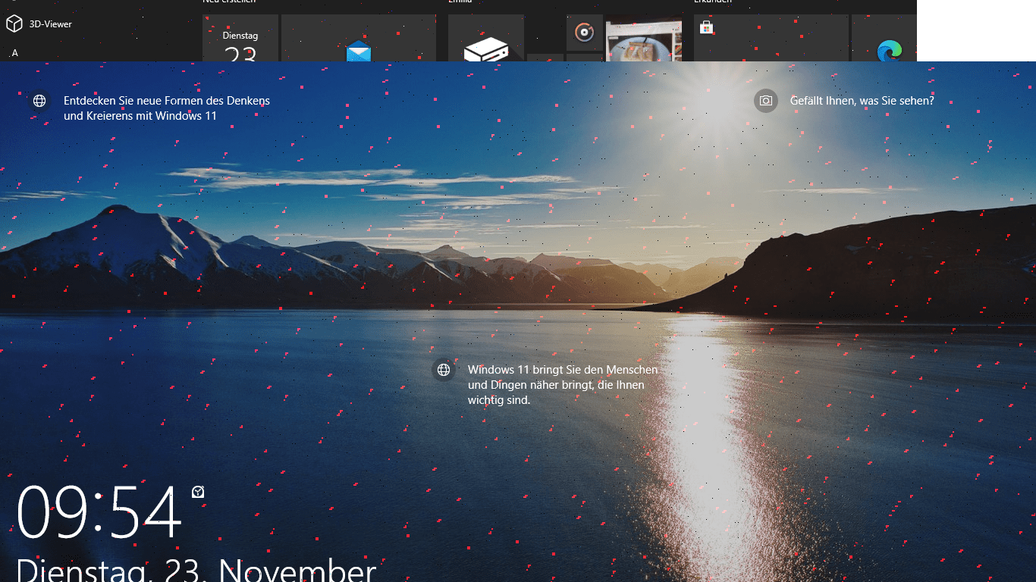Click the camera icon for Gefällt Ihnen, was Sie sehen?
The image size is (1036, 582).
click(766, 101)
